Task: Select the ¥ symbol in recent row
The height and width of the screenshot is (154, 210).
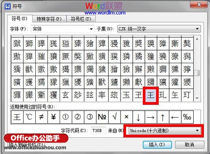Action: [x=54, y=117]
